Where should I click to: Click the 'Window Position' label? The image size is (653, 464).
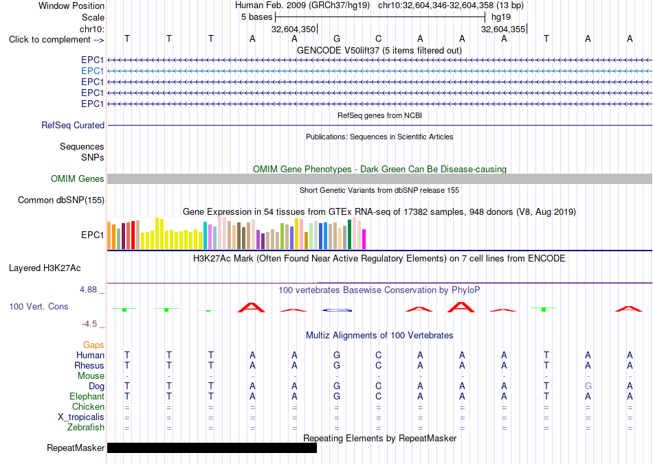tap(71, 5)
